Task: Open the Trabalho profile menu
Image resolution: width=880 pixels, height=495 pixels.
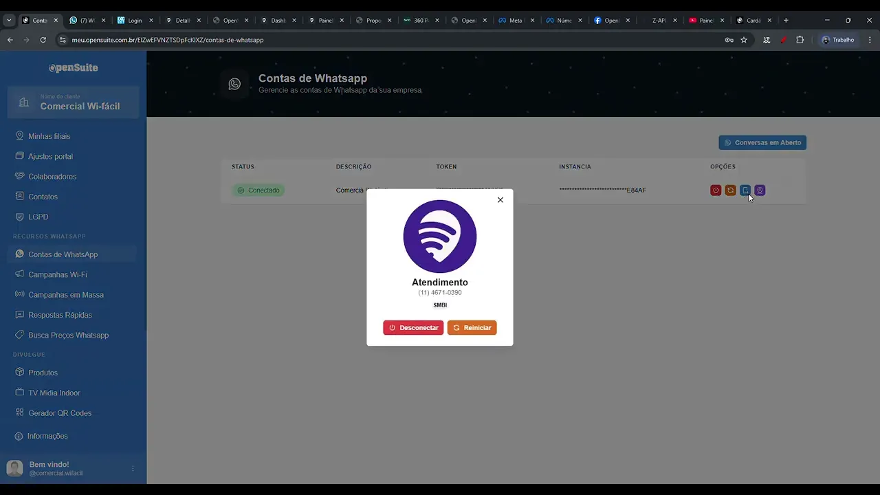Action: (x=837, y=40)
